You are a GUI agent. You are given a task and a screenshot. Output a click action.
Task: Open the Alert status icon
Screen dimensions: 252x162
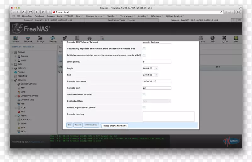pyautogui.click(x=236, y=39)
